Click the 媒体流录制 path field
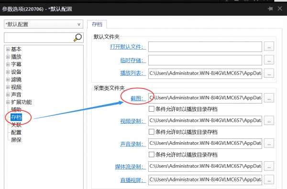The width and height of the screenshot is (287, 189). point(205,167)
